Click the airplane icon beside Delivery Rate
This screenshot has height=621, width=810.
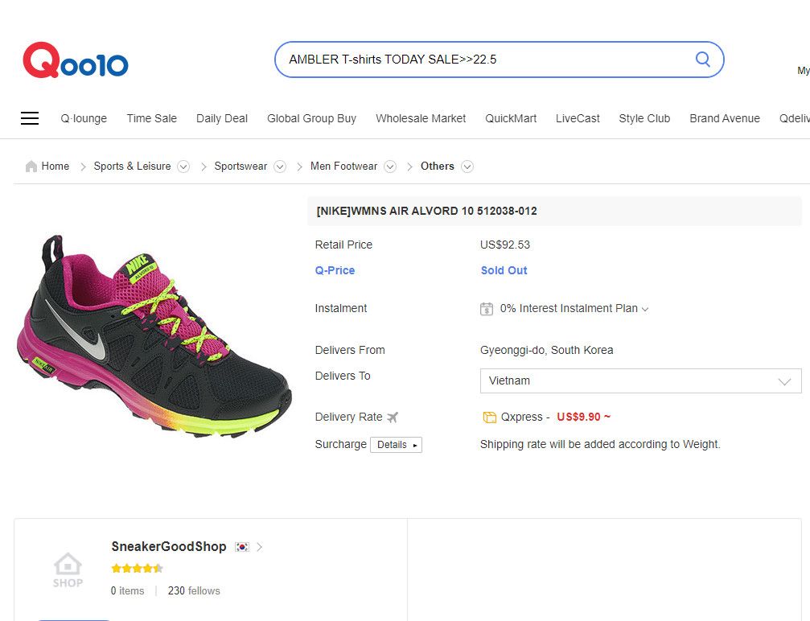393,417
